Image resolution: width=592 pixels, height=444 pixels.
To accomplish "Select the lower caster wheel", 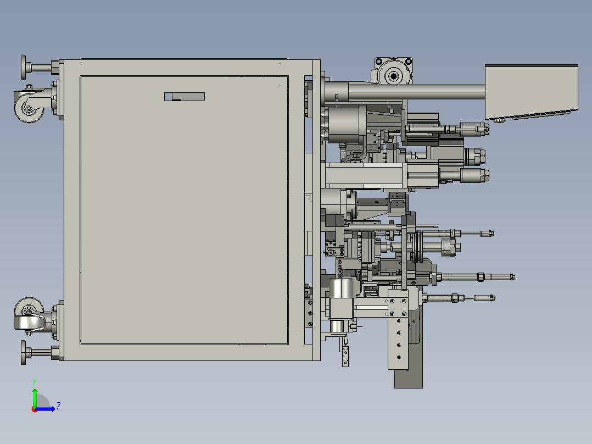I will (28, 315).
